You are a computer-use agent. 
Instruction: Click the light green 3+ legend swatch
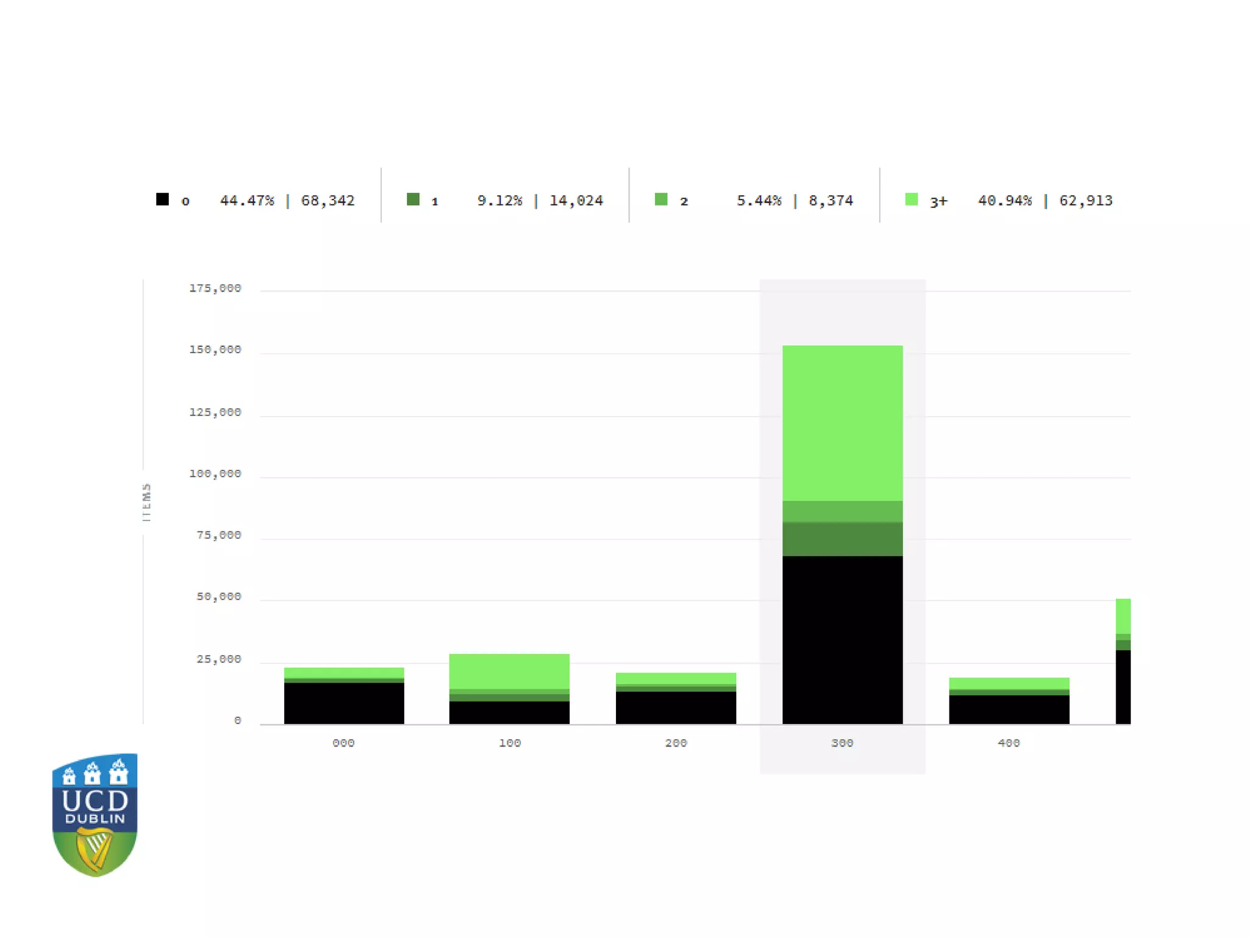(911, 199)
